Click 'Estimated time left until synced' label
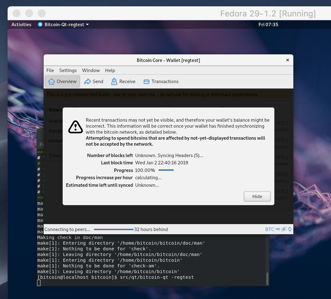 tap(99, 185)
